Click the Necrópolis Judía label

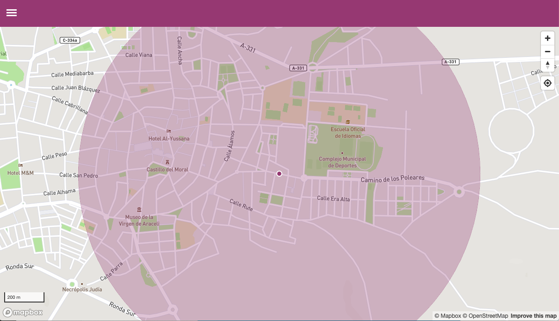click(82, 290)
